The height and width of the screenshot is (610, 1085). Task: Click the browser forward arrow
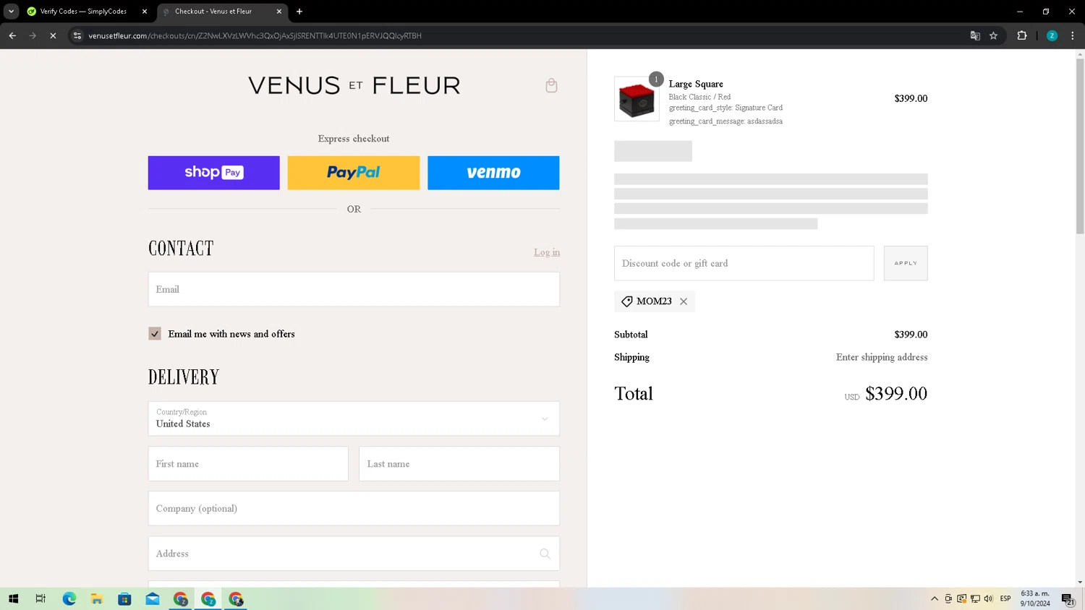click(33, 35)
